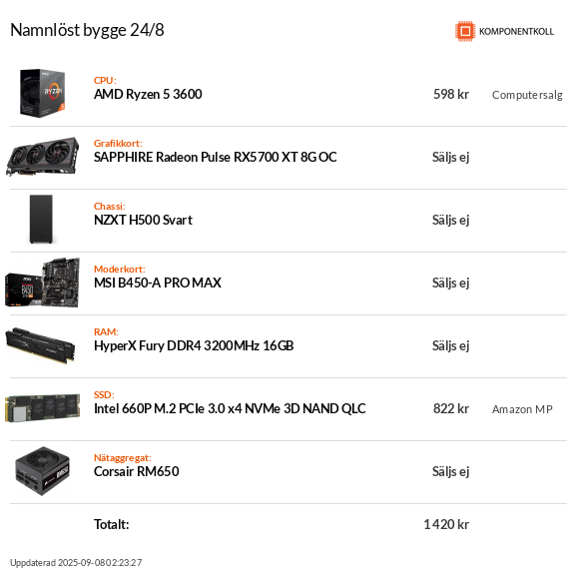Click the Komponentkoll chip logo icon
The height and width of the screenshot is (576, 576).
point(465,31)
